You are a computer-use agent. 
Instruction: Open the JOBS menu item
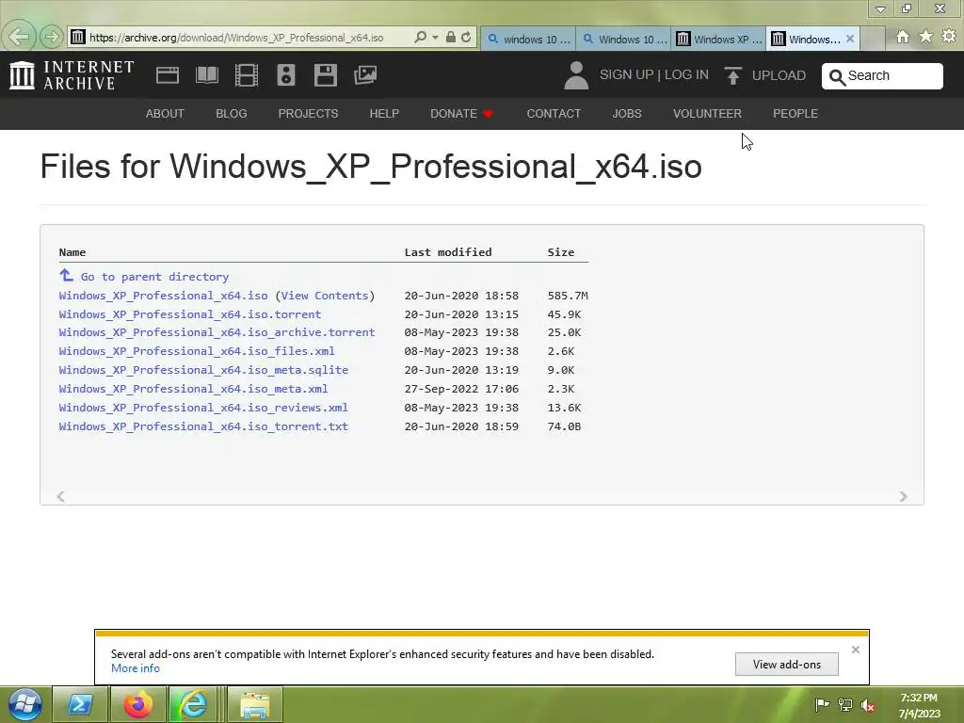(626, 114)
